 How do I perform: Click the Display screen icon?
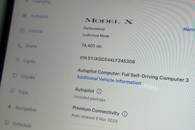pyautogui.click(x=15, y=75)
